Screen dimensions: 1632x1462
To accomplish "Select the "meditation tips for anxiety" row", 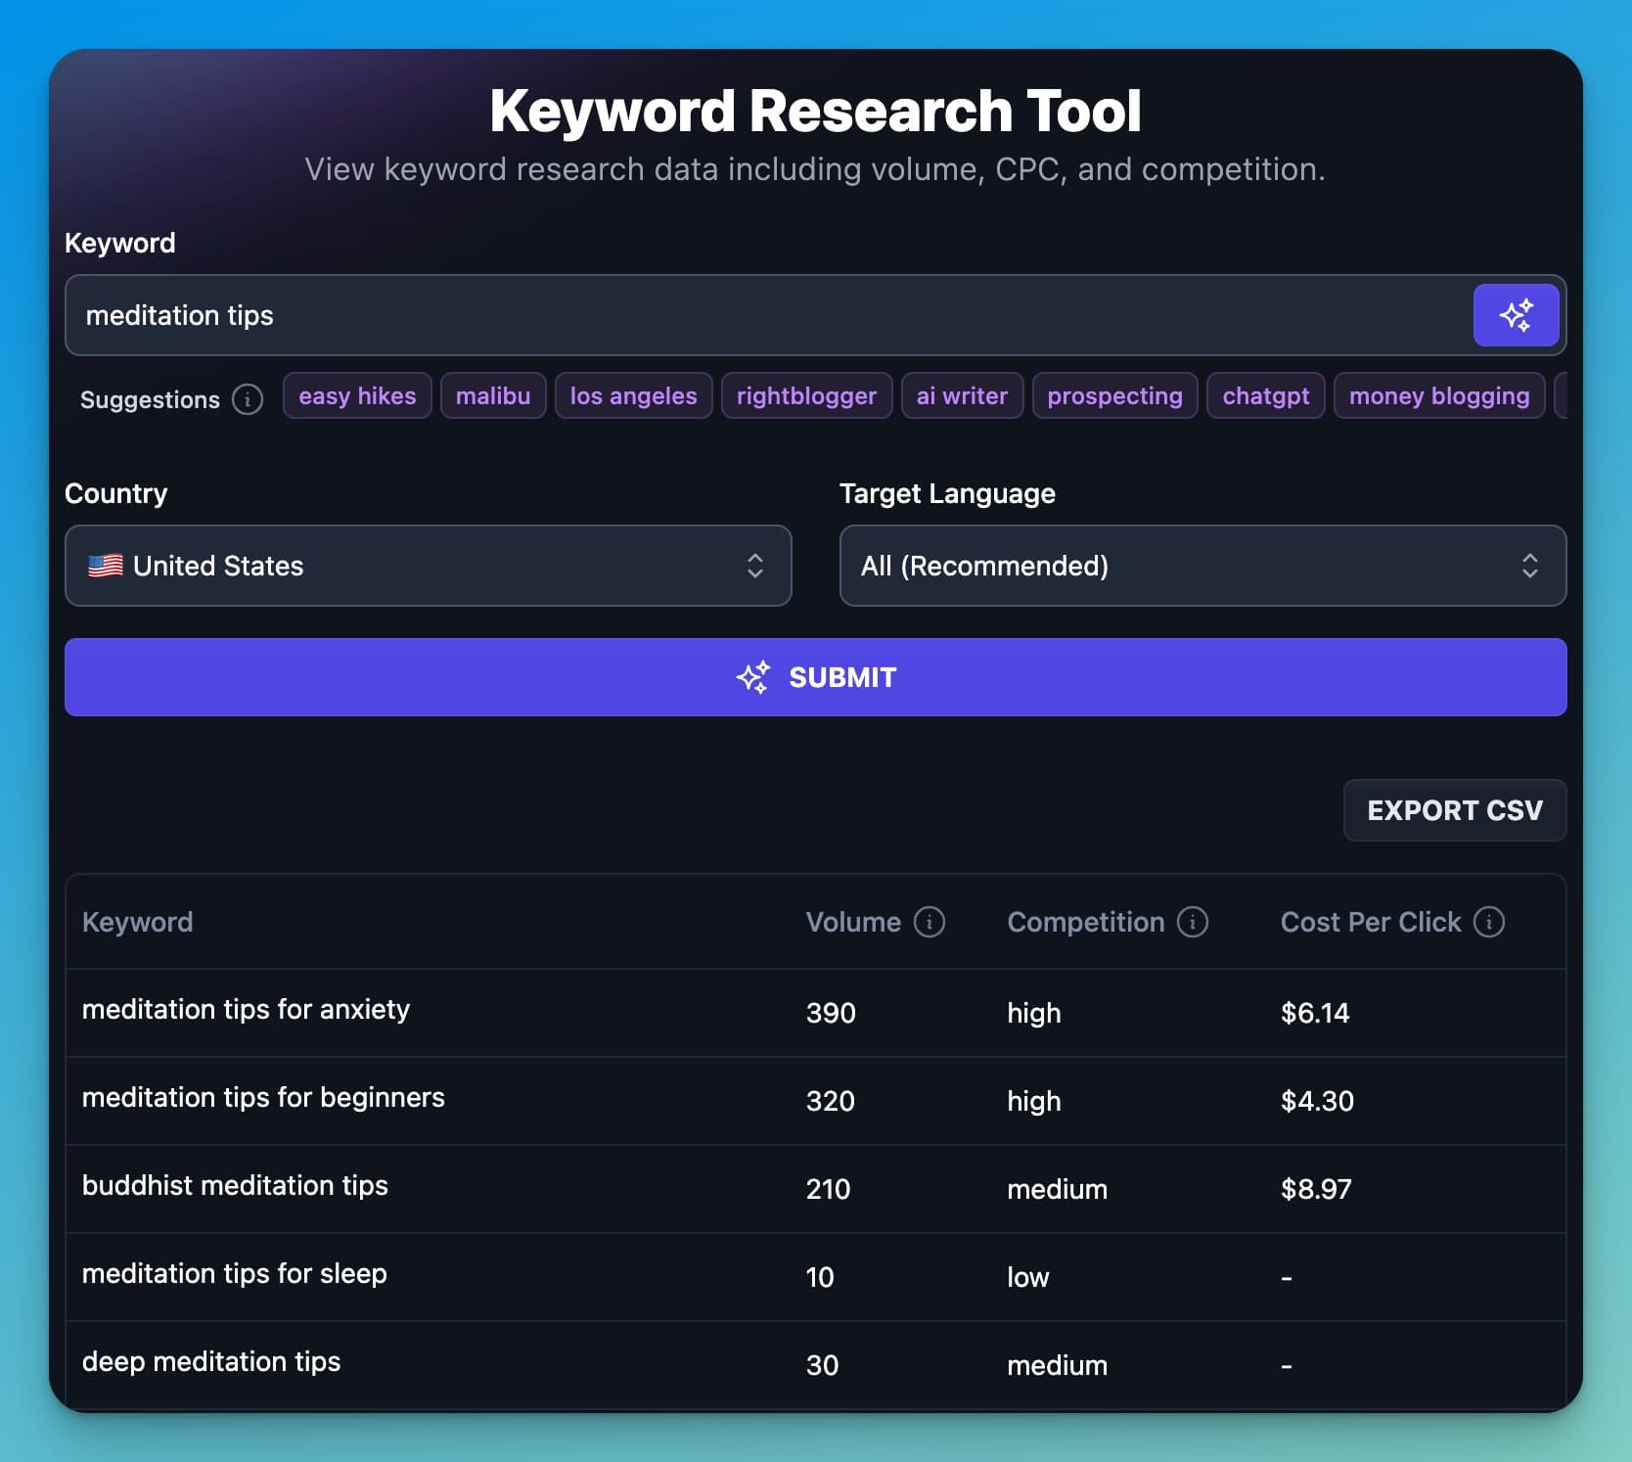I will (x=587, y=1012).
